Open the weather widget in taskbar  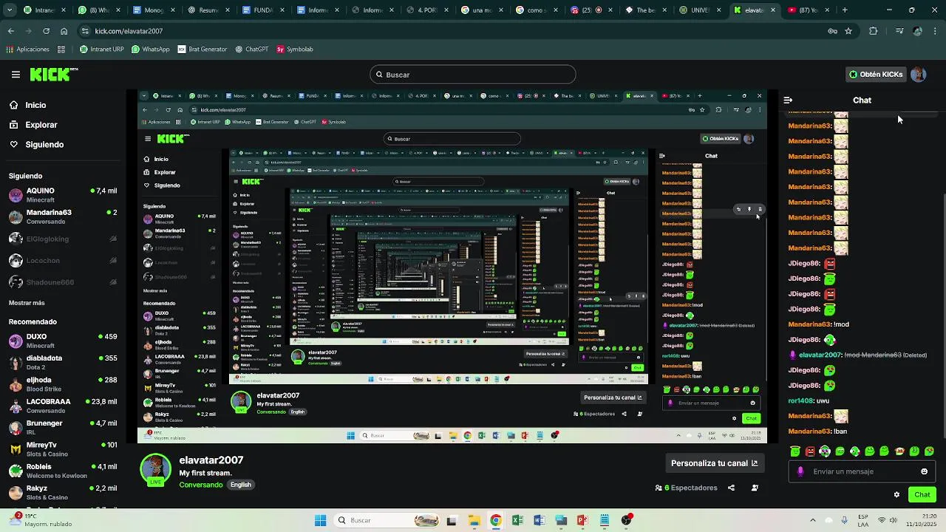tap(41, 520)
